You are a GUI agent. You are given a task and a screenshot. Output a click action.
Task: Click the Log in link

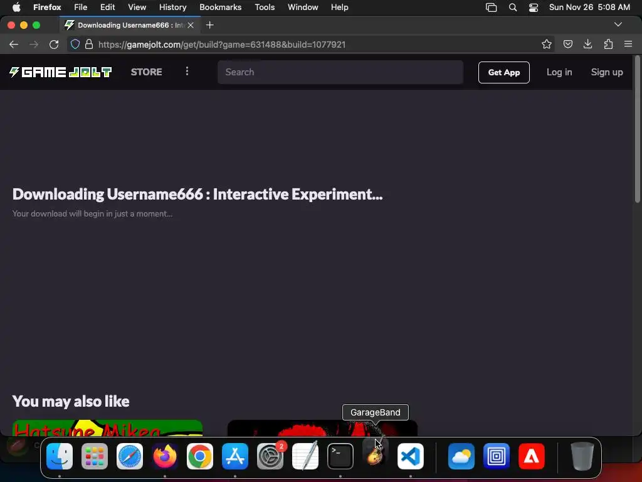(559, 72)
